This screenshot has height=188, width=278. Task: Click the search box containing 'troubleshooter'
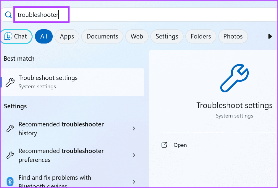click(x=139, y=15)
